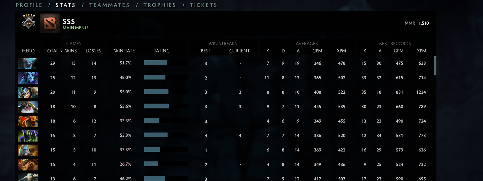Select hero portrait with 48.0% win rate

[28, 78]
